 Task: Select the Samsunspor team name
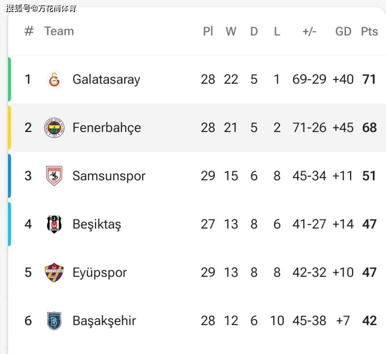pyautogui.click(x=109, y=176)
